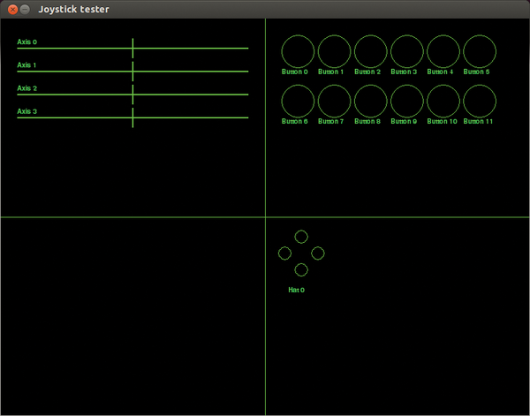Click the 'Hat 0' label
This screenshot has width=530, height=416.
297,290
